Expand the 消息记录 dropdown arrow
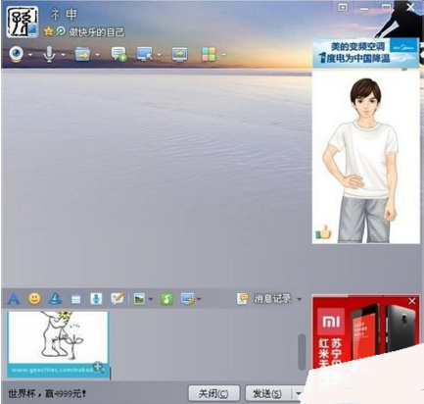 pyautogui.click(x=299, y=299)
